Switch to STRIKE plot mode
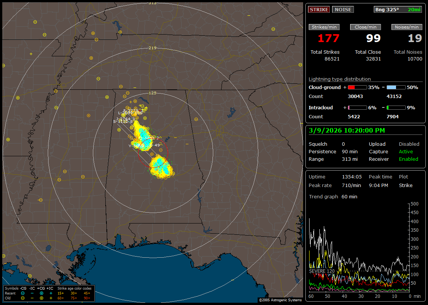428x305 pixels. pyautogui.click(x=319, y=10)
